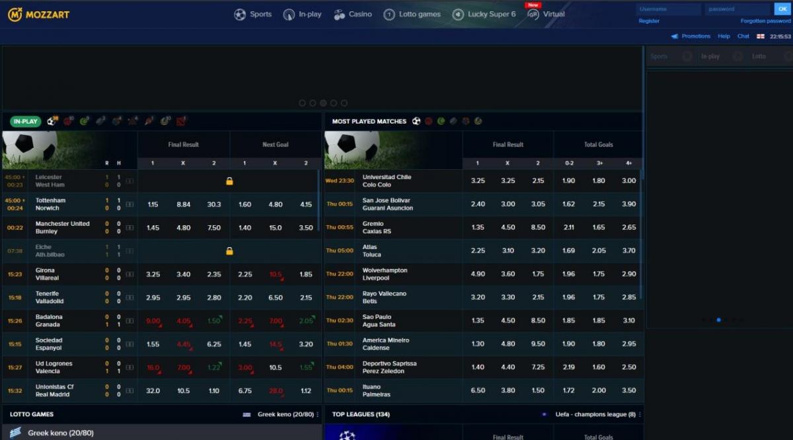Pick the Sociedad vs Espanyol home win odds 1.55
Viewport: 793px width, 440px height.
pos(153,344)
